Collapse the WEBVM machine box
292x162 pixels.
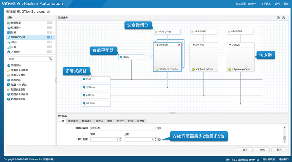pyautogui.click(x=157, y=45)
